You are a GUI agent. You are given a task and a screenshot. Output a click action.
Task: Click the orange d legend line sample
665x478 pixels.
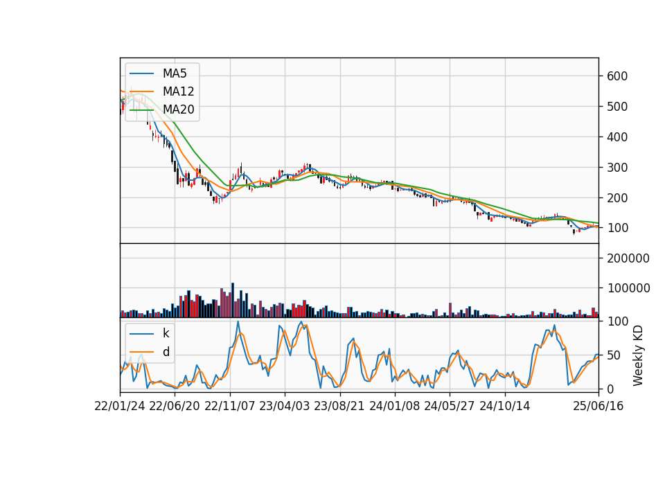141,352
